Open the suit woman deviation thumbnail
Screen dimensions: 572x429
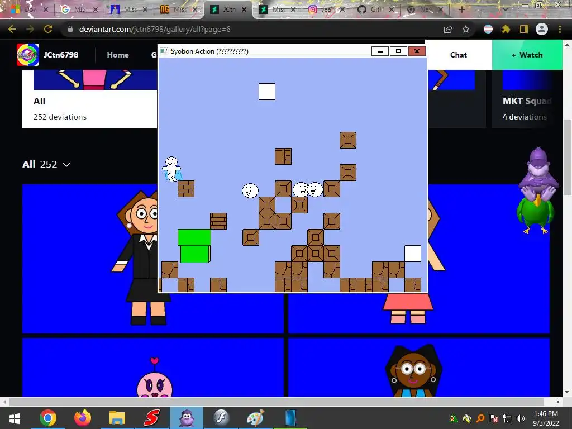(90, 259)
